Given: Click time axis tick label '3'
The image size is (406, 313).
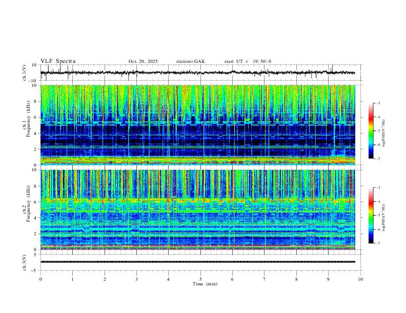Looking at the screenshot, I should tap(136, 279).
